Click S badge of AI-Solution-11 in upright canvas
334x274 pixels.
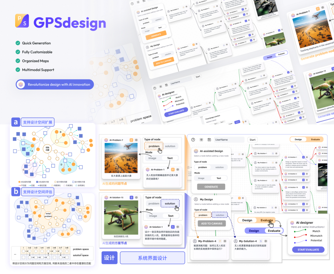pyautogui.click(x=303, y=204)
